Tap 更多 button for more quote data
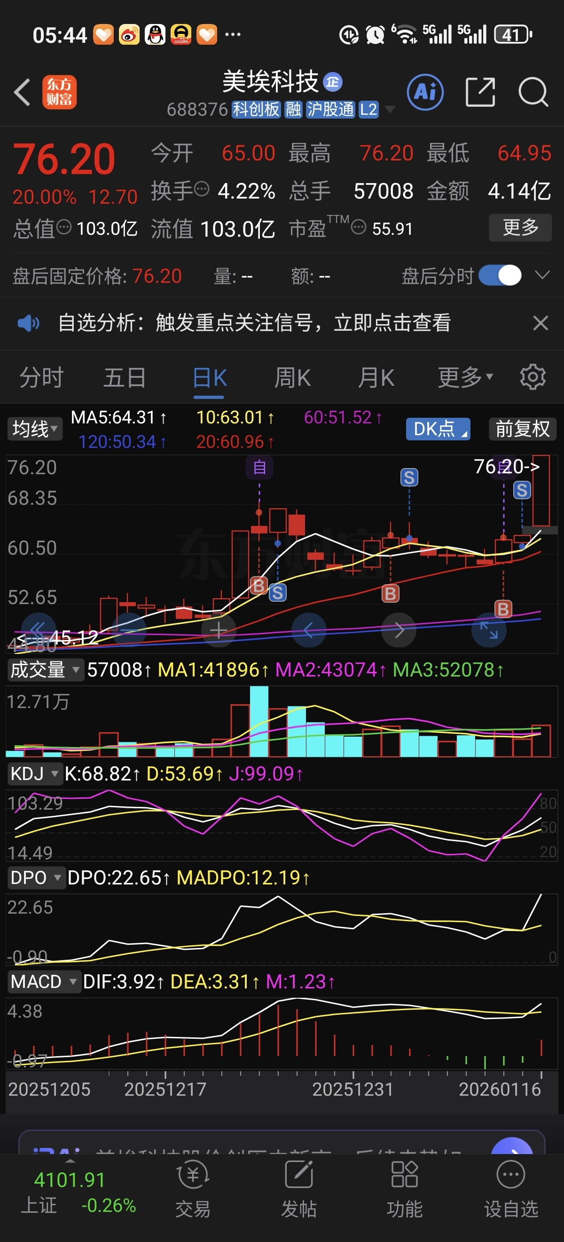Screen dimensions: 564x1242 [520, 227]
